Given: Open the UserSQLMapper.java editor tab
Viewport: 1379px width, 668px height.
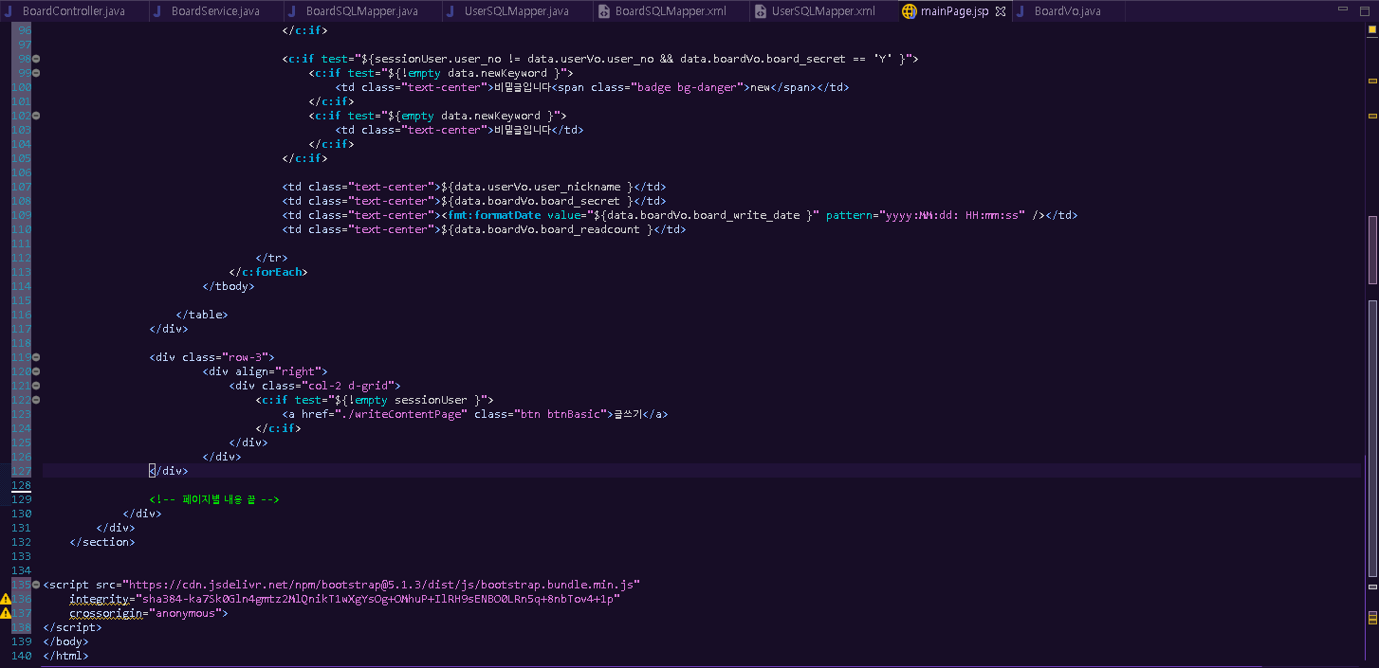Looking at the screenshot, I should click(517, 11).
